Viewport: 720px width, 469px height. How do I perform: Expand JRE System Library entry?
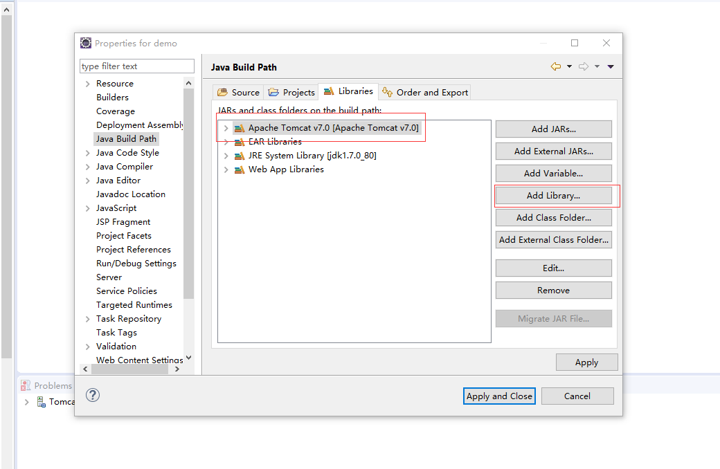[x=226, y=156]
